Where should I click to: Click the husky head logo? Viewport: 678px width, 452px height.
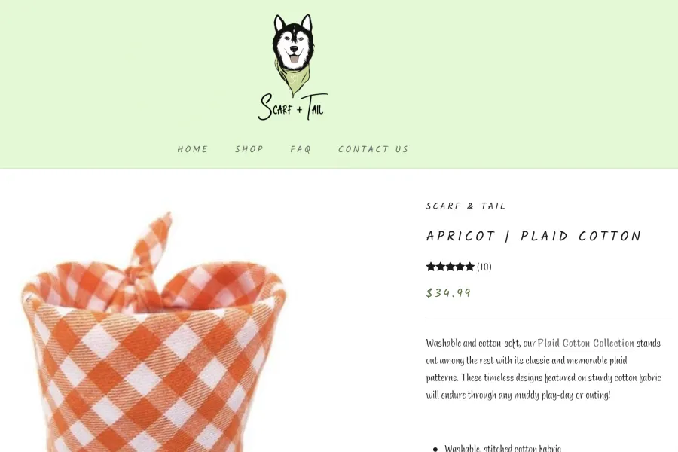coord(294,55)
